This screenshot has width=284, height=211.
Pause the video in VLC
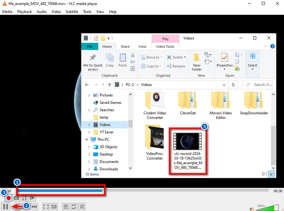(x=6, y=206)
